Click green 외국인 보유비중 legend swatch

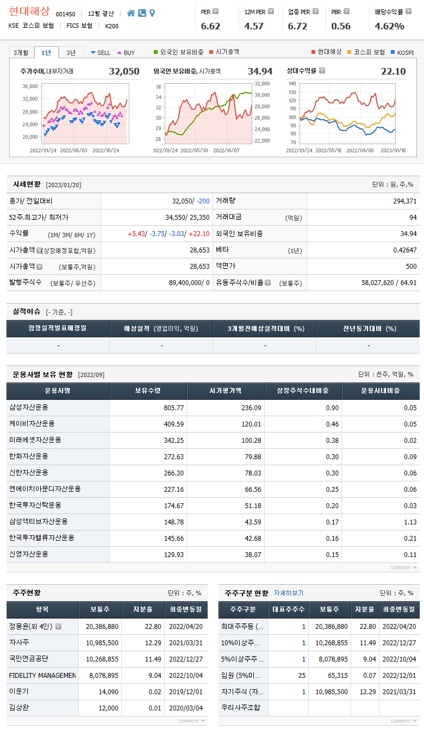click(x=156, y=52)
